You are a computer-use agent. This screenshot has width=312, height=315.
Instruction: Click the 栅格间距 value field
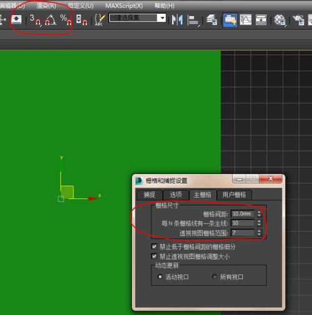pos(243,213)
